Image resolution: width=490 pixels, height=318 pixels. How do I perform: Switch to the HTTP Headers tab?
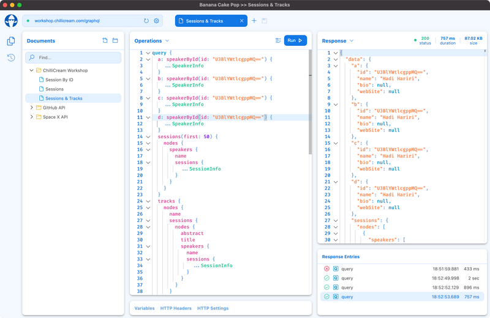coord(176,308)
